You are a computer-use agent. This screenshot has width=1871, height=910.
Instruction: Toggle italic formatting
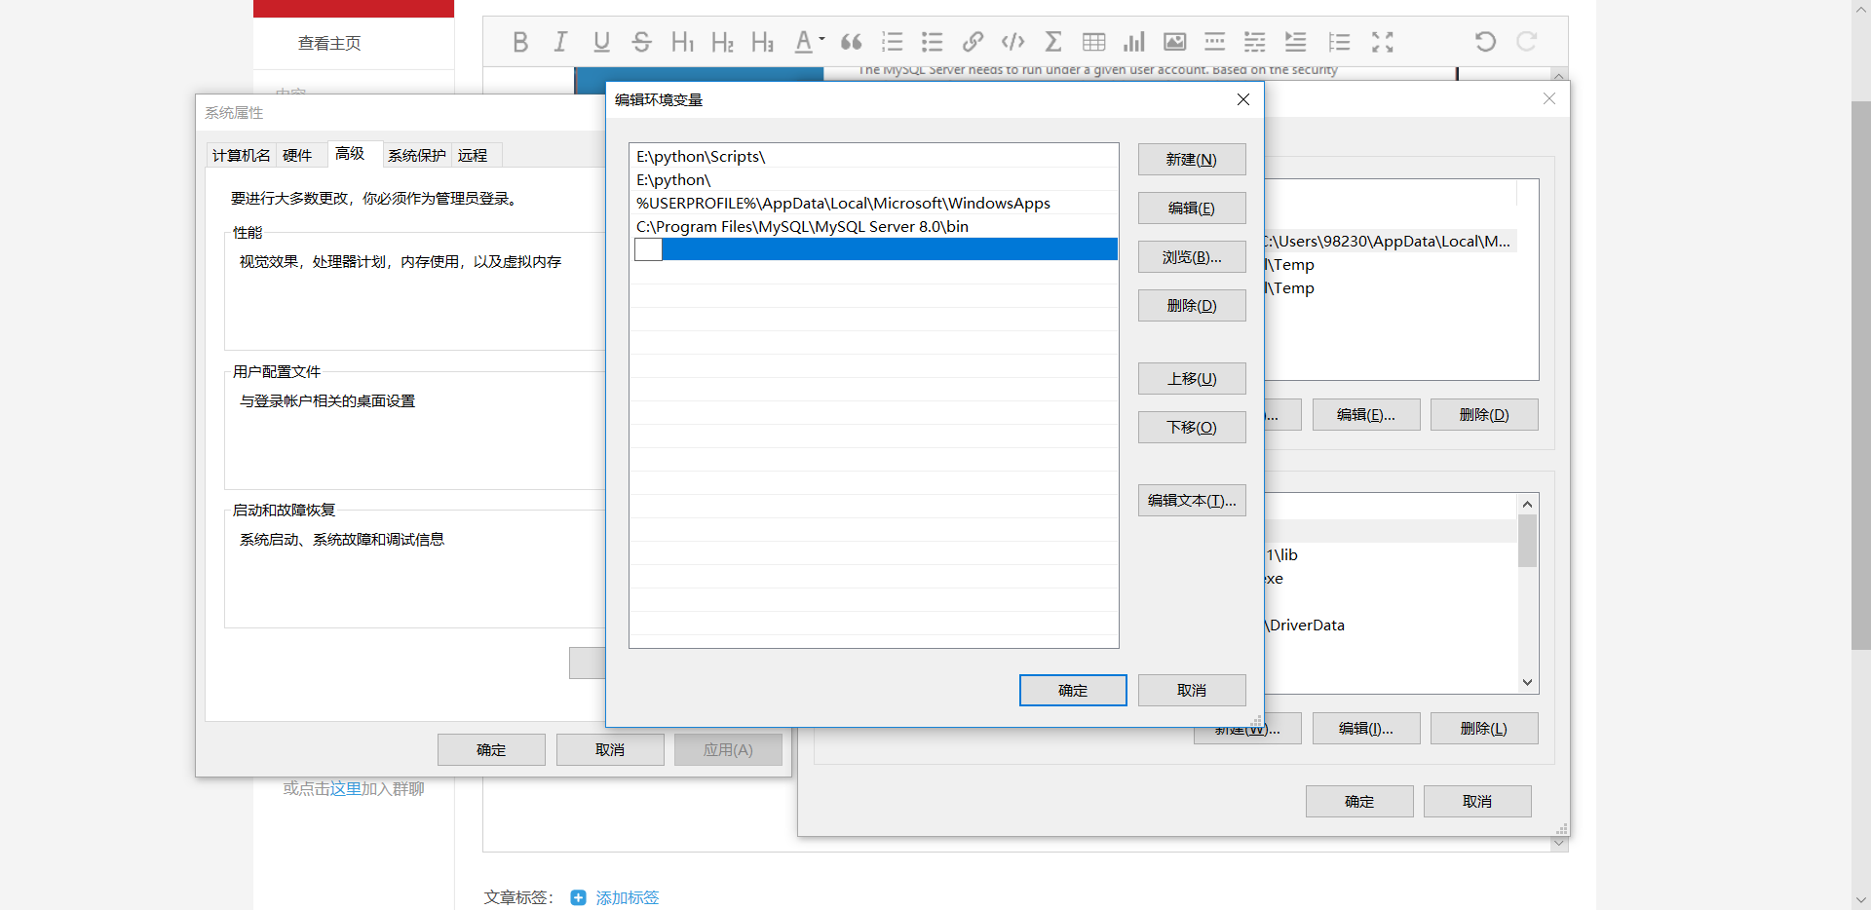[560, 41]
